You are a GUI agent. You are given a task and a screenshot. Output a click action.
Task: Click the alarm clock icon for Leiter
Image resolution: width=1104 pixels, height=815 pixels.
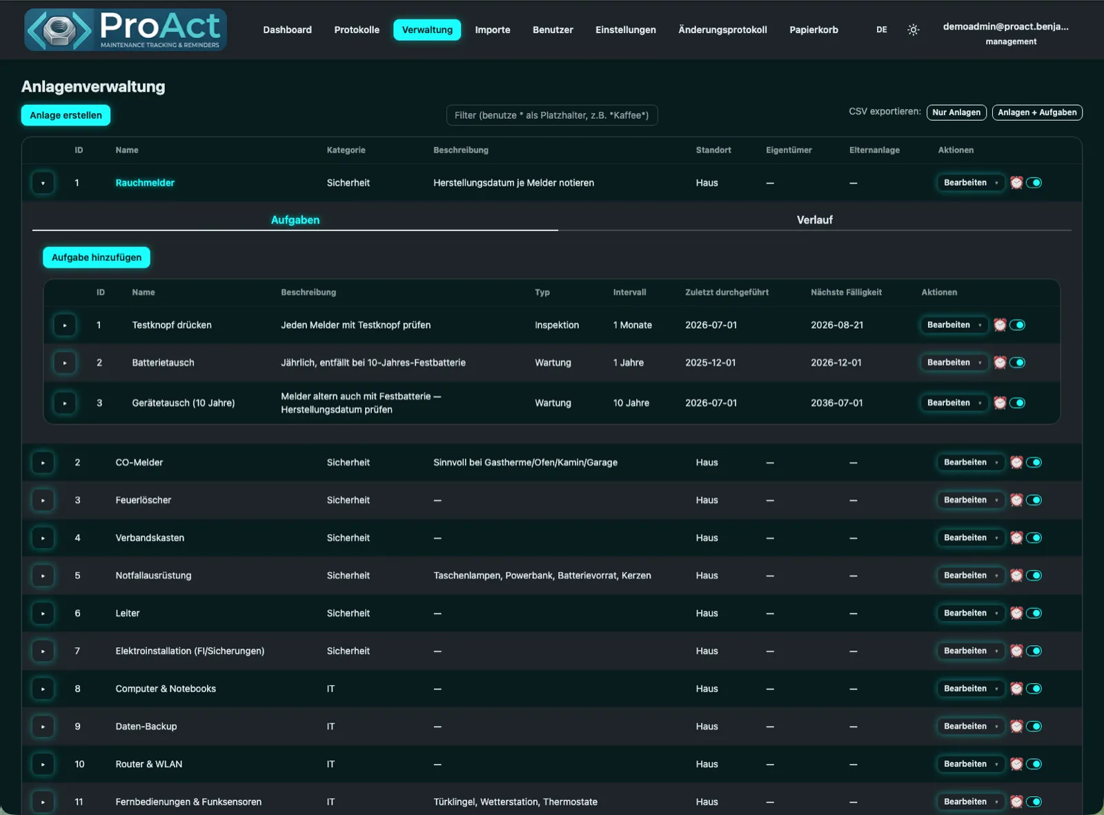[x=1016, y=613]
